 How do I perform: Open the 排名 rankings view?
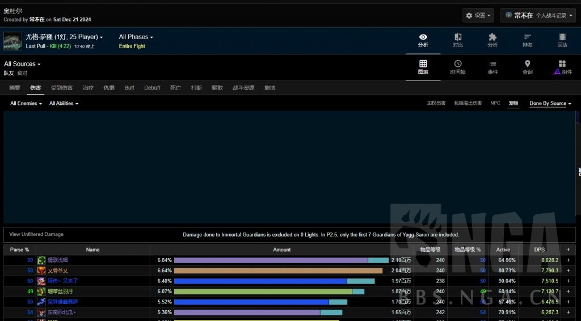(x=527, y=40)
